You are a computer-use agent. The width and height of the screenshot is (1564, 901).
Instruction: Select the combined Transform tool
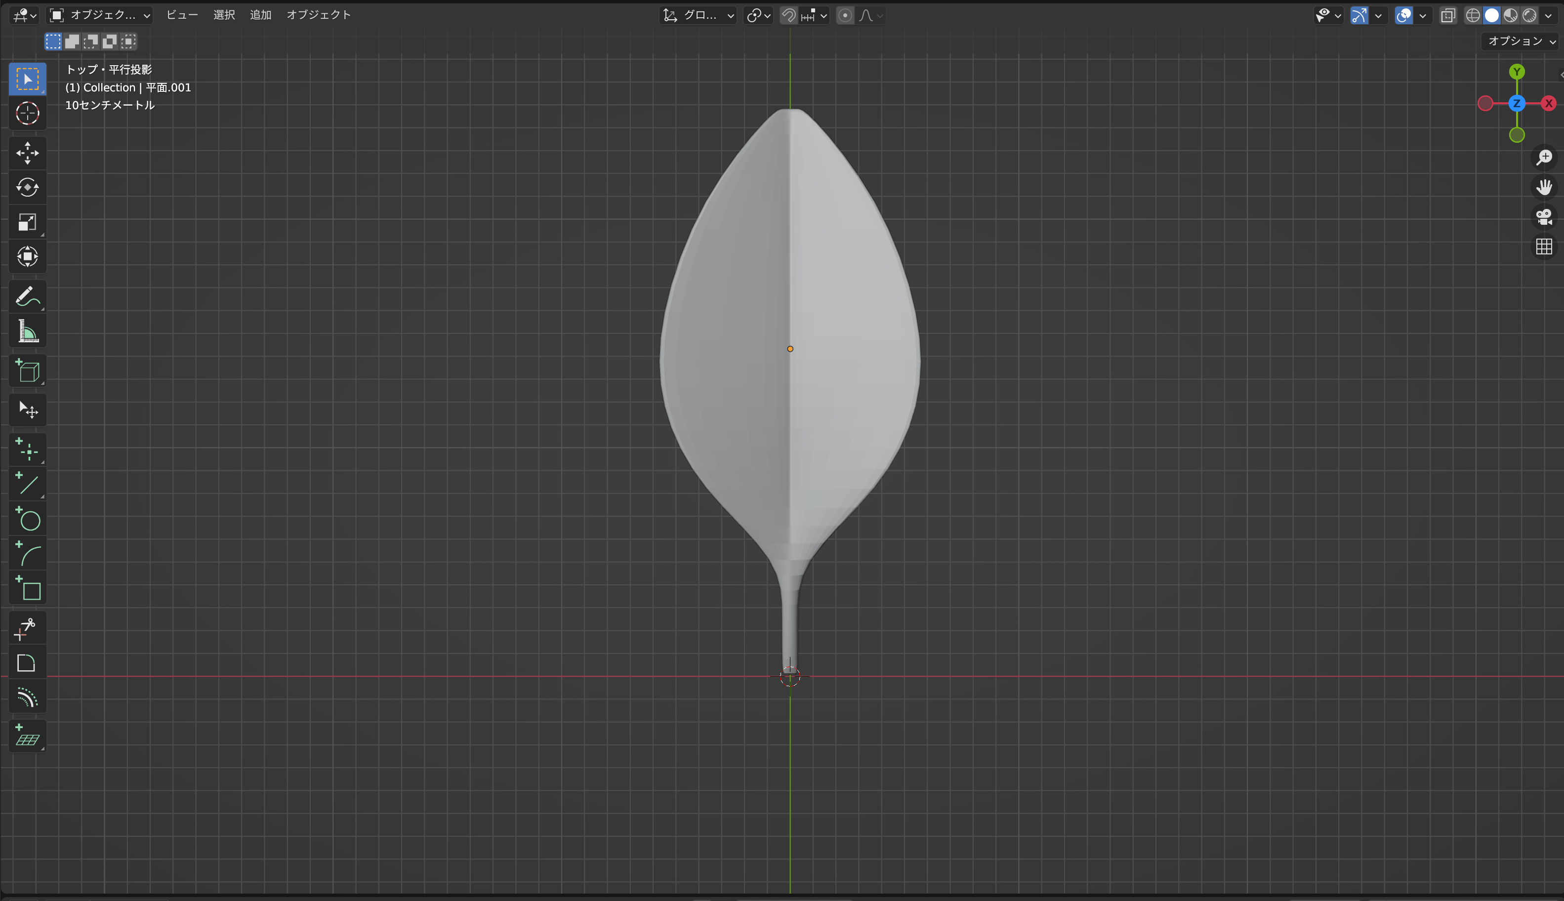[x=27, y=257]
